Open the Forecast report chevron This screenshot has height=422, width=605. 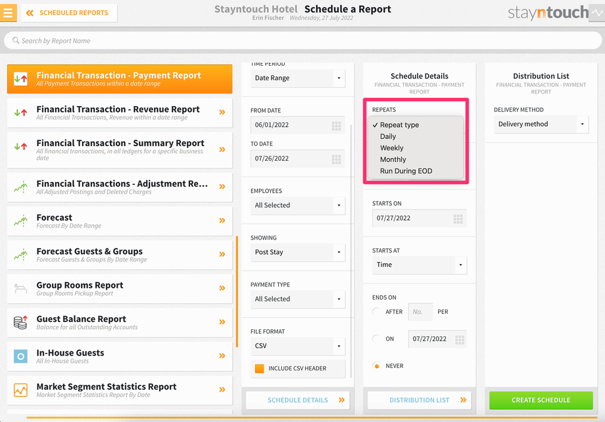(x=222, y=221)
